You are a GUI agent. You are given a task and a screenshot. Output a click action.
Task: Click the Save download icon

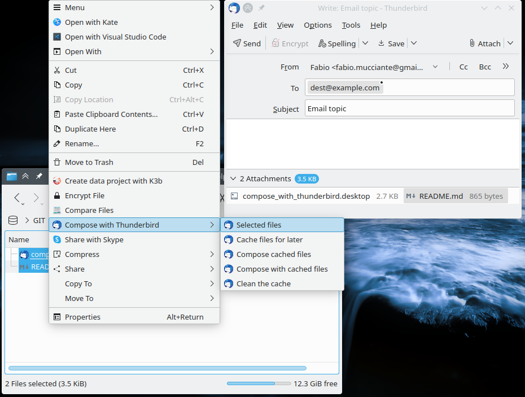click(x=381, y=43)
